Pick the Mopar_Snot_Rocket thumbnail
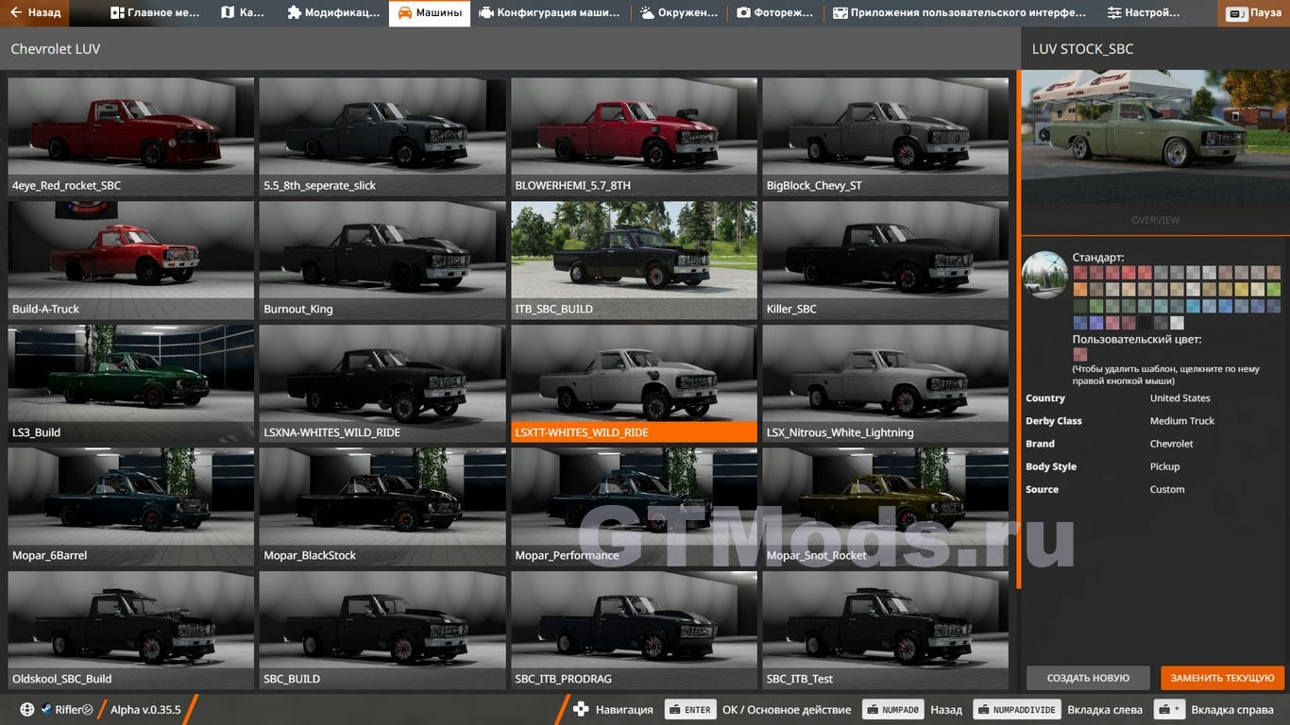The width and height of the screenshot is (1290, 725). 885,506
